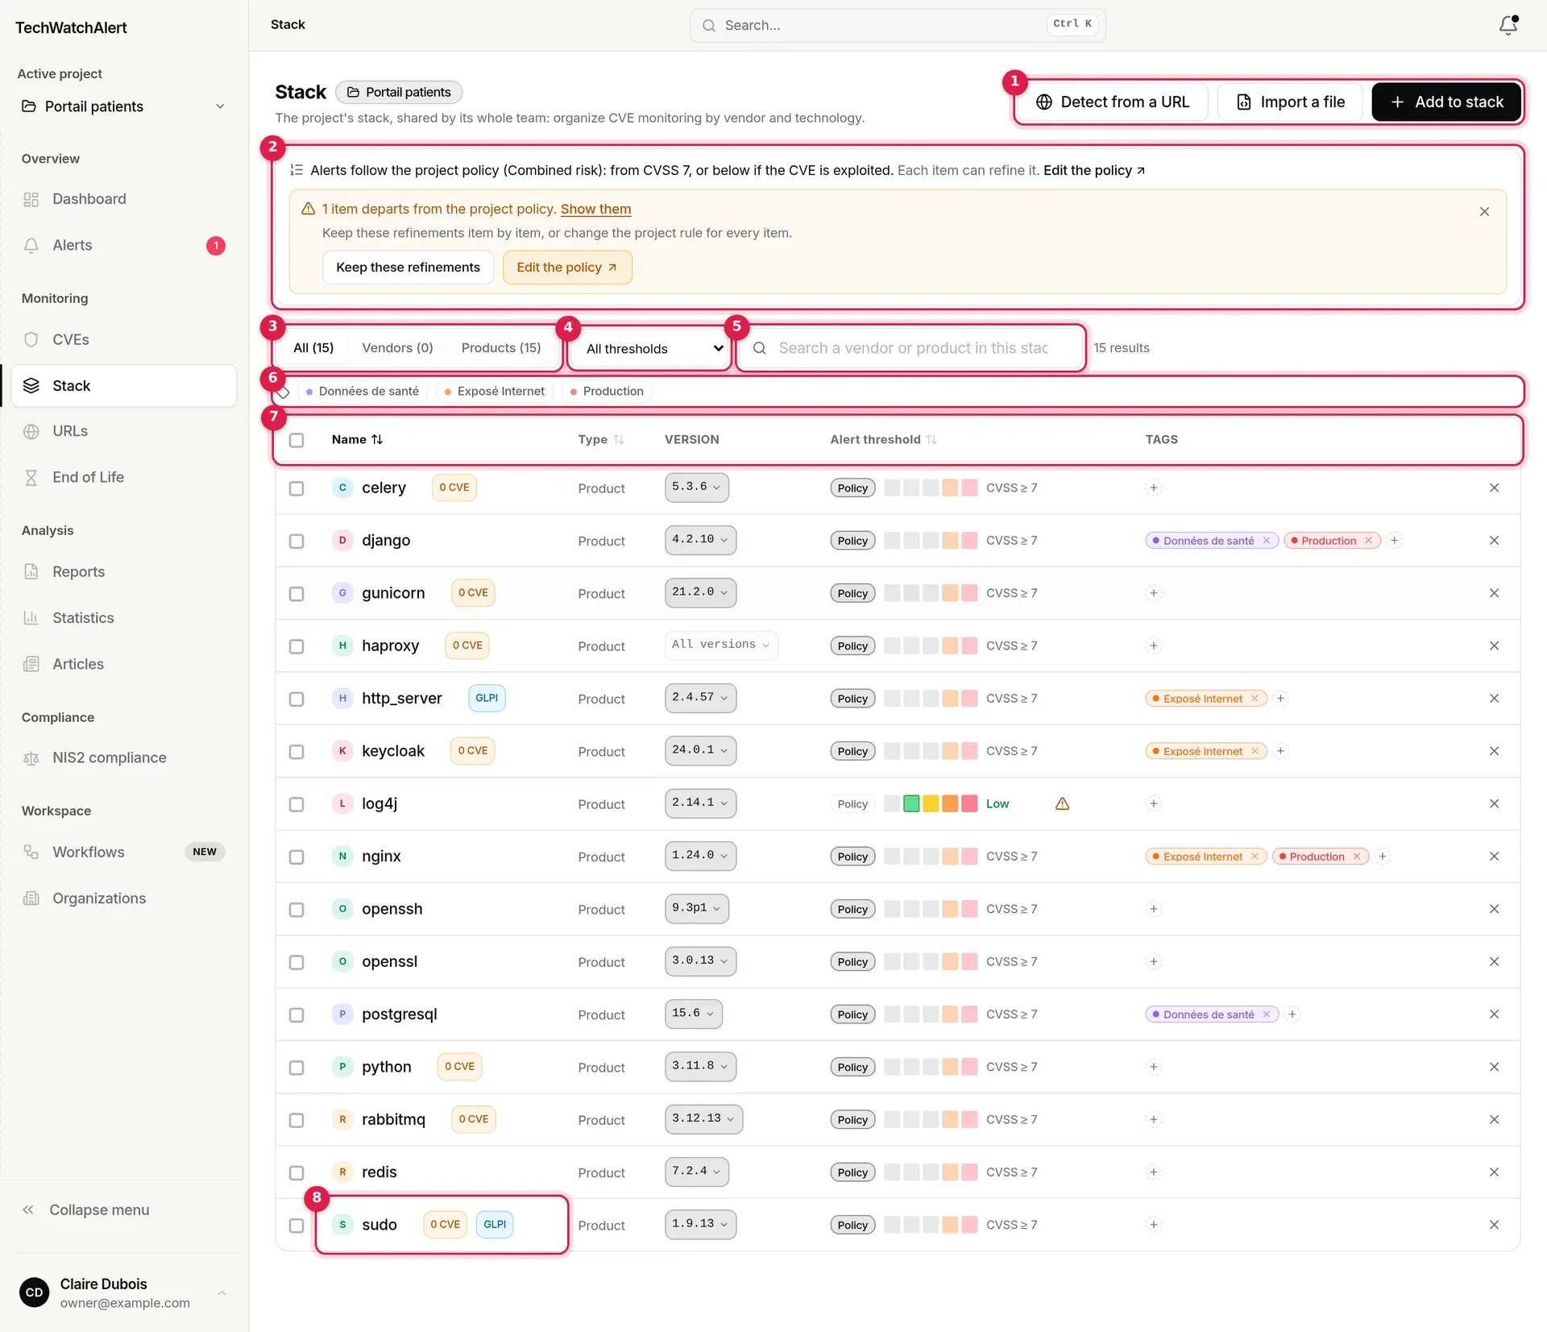
Task: Remove Exposé Internet tag from keycloak
Action: (1255, 751)
